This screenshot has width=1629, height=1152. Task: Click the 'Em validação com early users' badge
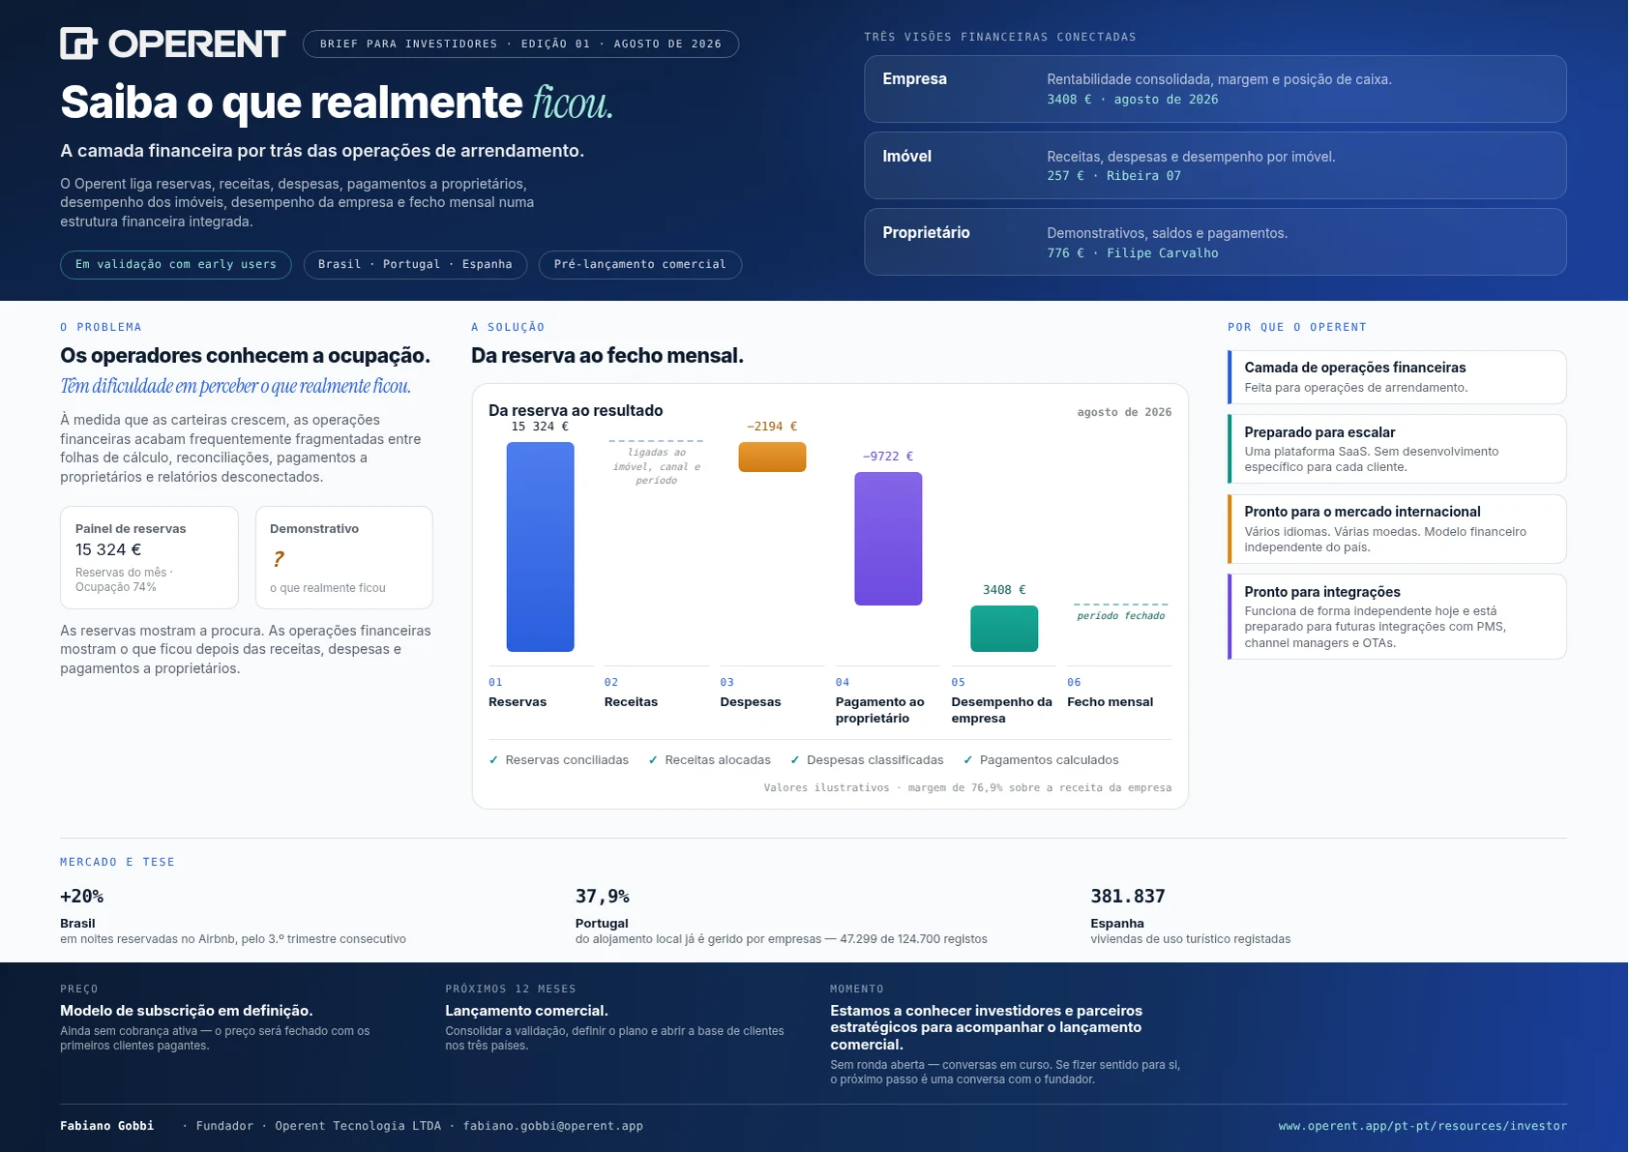[176, 265]
